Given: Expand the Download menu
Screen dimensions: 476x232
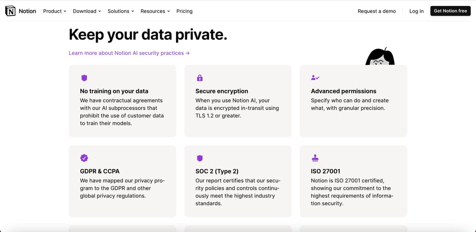Looking at the screenshot, I should coord(87,11).
